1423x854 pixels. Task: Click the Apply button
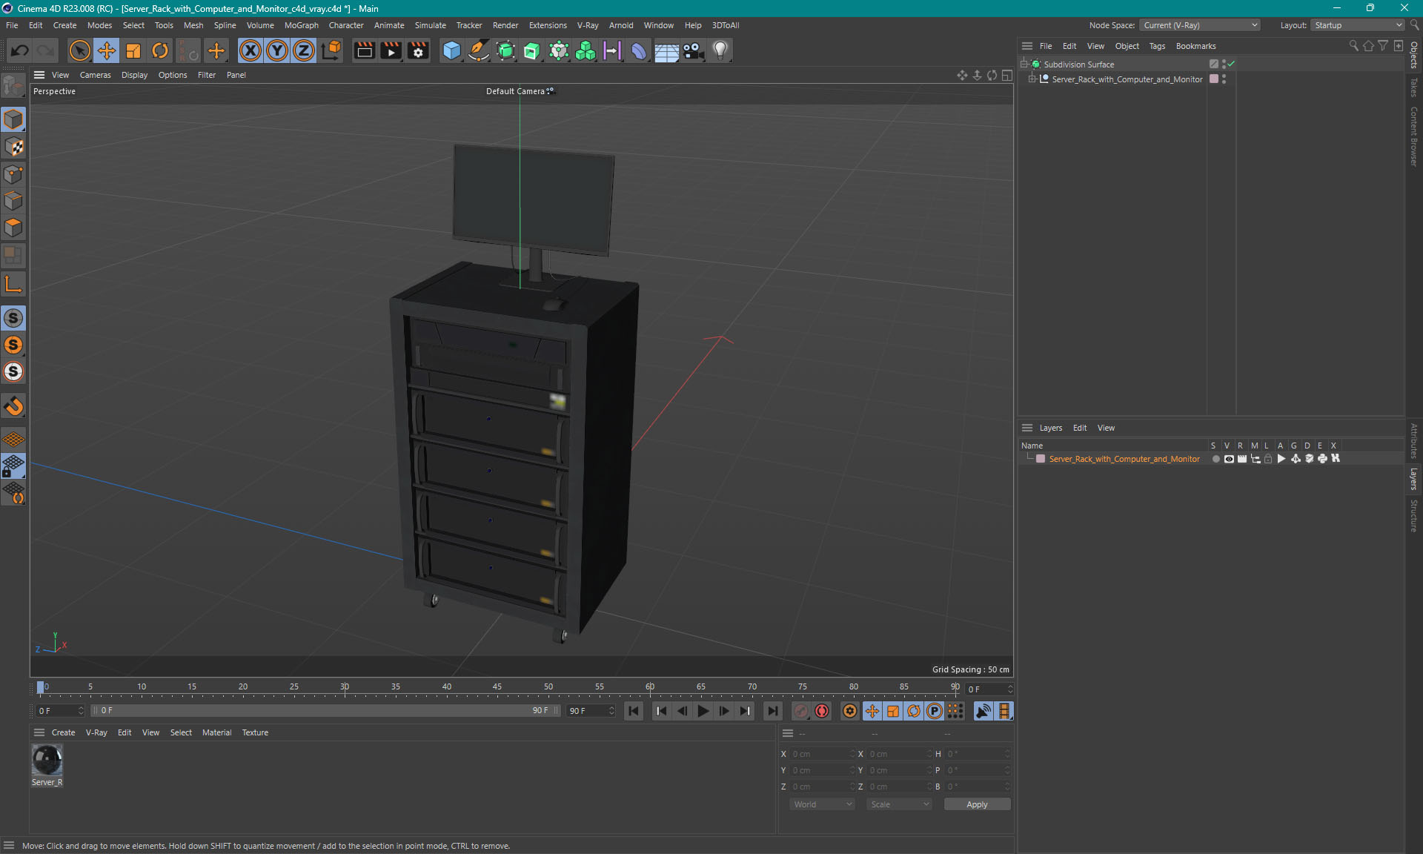tap(977, 804)
